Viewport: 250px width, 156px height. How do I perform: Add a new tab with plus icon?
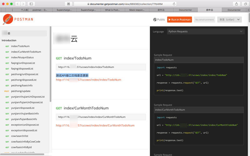pos(248,10)
